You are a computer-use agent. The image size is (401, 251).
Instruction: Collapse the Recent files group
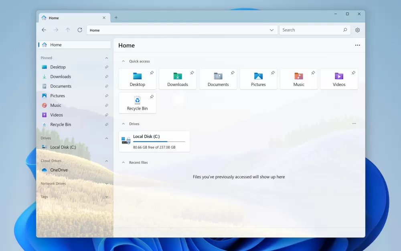point(123,162)
